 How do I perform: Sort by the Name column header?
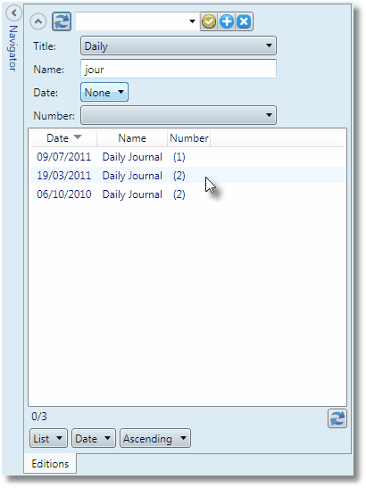(x=132, y=138)
